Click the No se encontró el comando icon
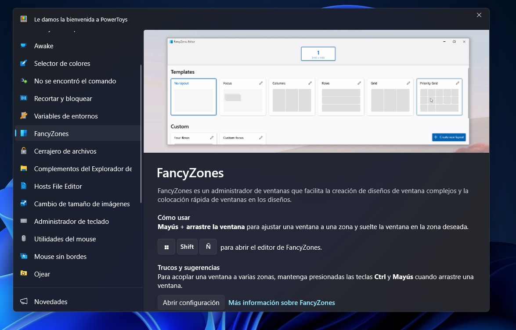Viewport: 516px width, 330px height. click(24, 81)
